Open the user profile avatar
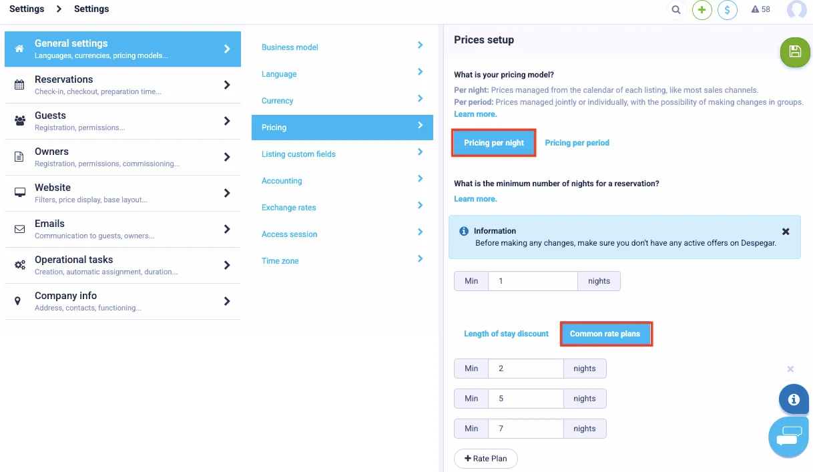Image resolution: width=813 pixels, height=472 pixels. pyautogui.click(x=796, y=10)
